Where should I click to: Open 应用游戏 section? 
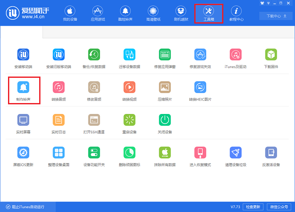pos(98,13)
